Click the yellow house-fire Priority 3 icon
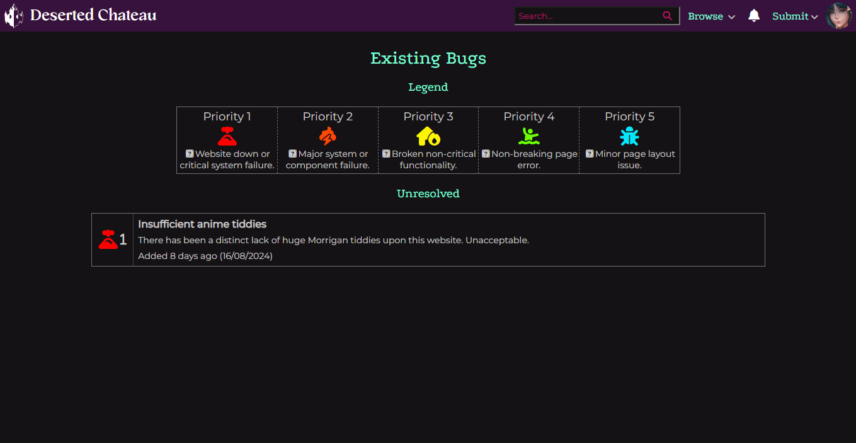This screenshot has width=856, height=443. 428,136
